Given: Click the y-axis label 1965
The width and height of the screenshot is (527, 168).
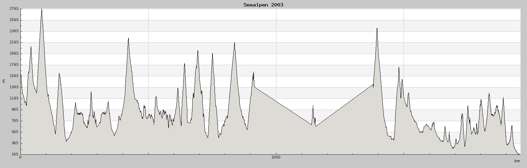Looking at the screenshot, I should click(14, 54).
